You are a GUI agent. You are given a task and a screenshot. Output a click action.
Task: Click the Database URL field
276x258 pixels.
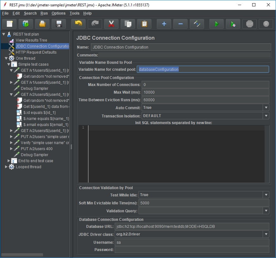[192, 227]
